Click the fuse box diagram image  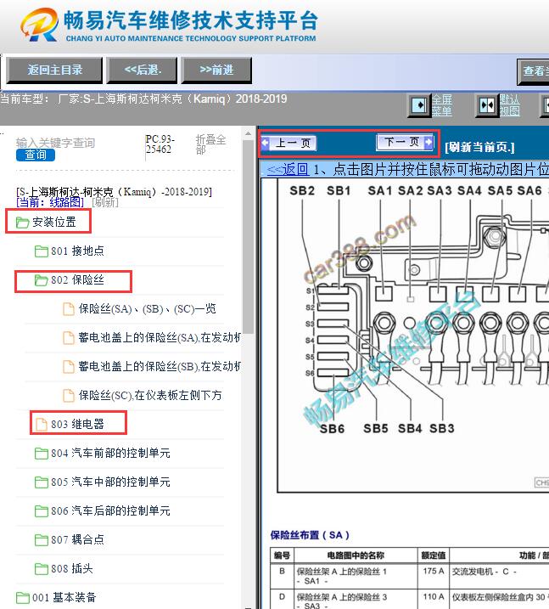[413, 336]
